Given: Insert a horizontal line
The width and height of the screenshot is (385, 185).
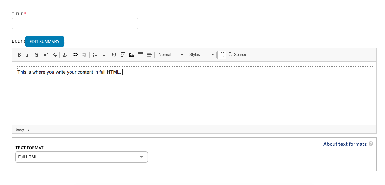Looking at the screenshot, I should coord(149,55).
